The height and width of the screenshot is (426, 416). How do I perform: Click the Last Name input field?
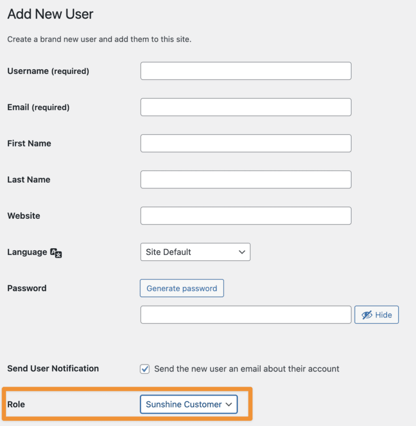245,179
